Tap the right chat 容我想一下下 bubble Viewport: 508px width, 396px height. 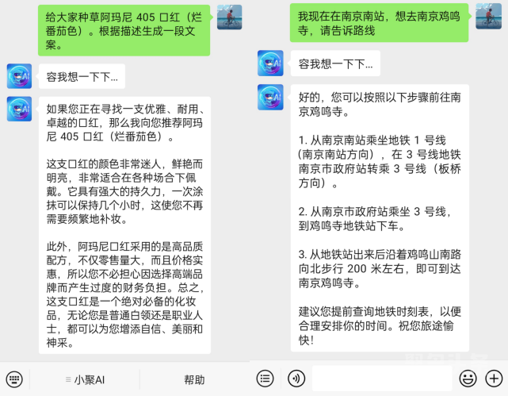point(335,63)
